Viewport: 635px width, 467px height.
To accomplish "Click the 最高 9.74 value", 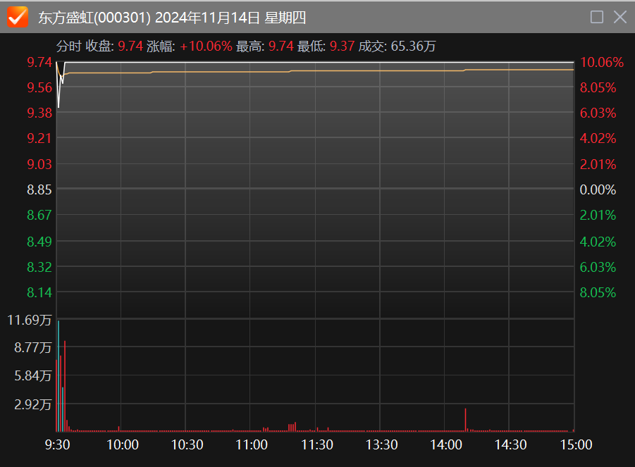I will (x=280, y=46).
